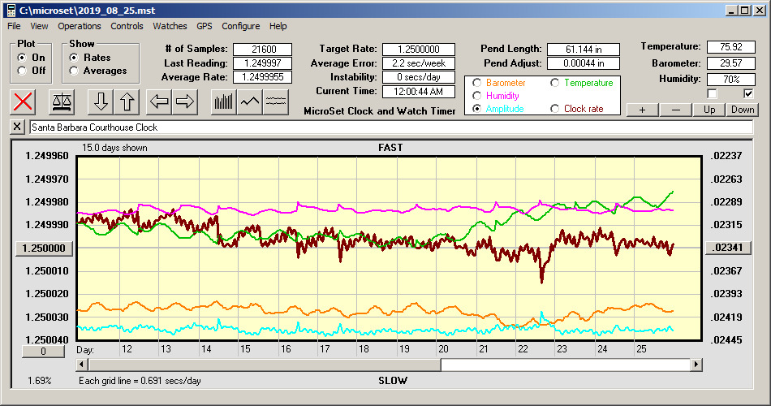Screen dimensions: 771x406
Task: Open the GPS menu
Action: pos(204,26)
